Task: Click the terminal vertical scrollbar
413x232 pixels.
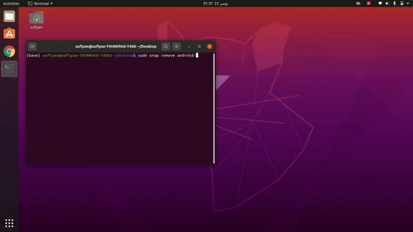Action: click(214, 108)
